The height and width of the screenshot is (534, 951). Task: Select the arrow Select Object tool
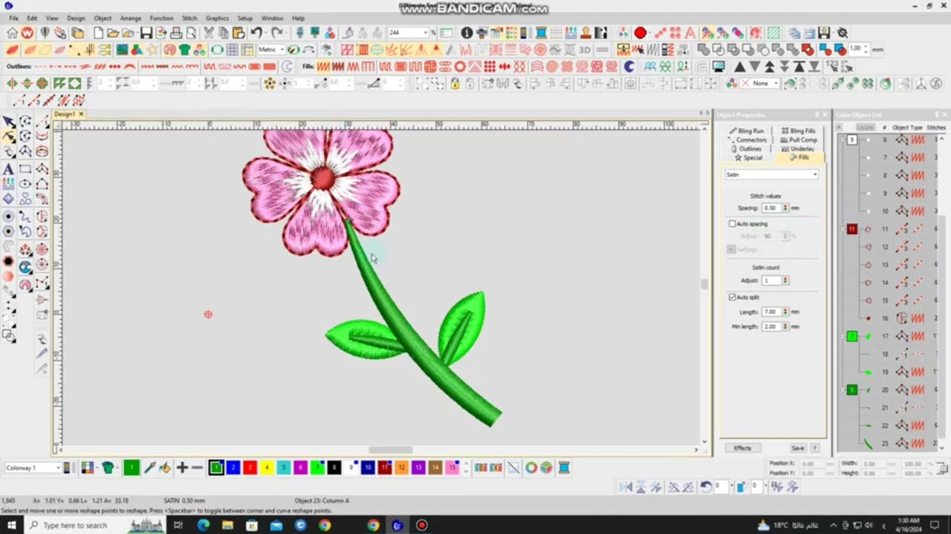9,122
